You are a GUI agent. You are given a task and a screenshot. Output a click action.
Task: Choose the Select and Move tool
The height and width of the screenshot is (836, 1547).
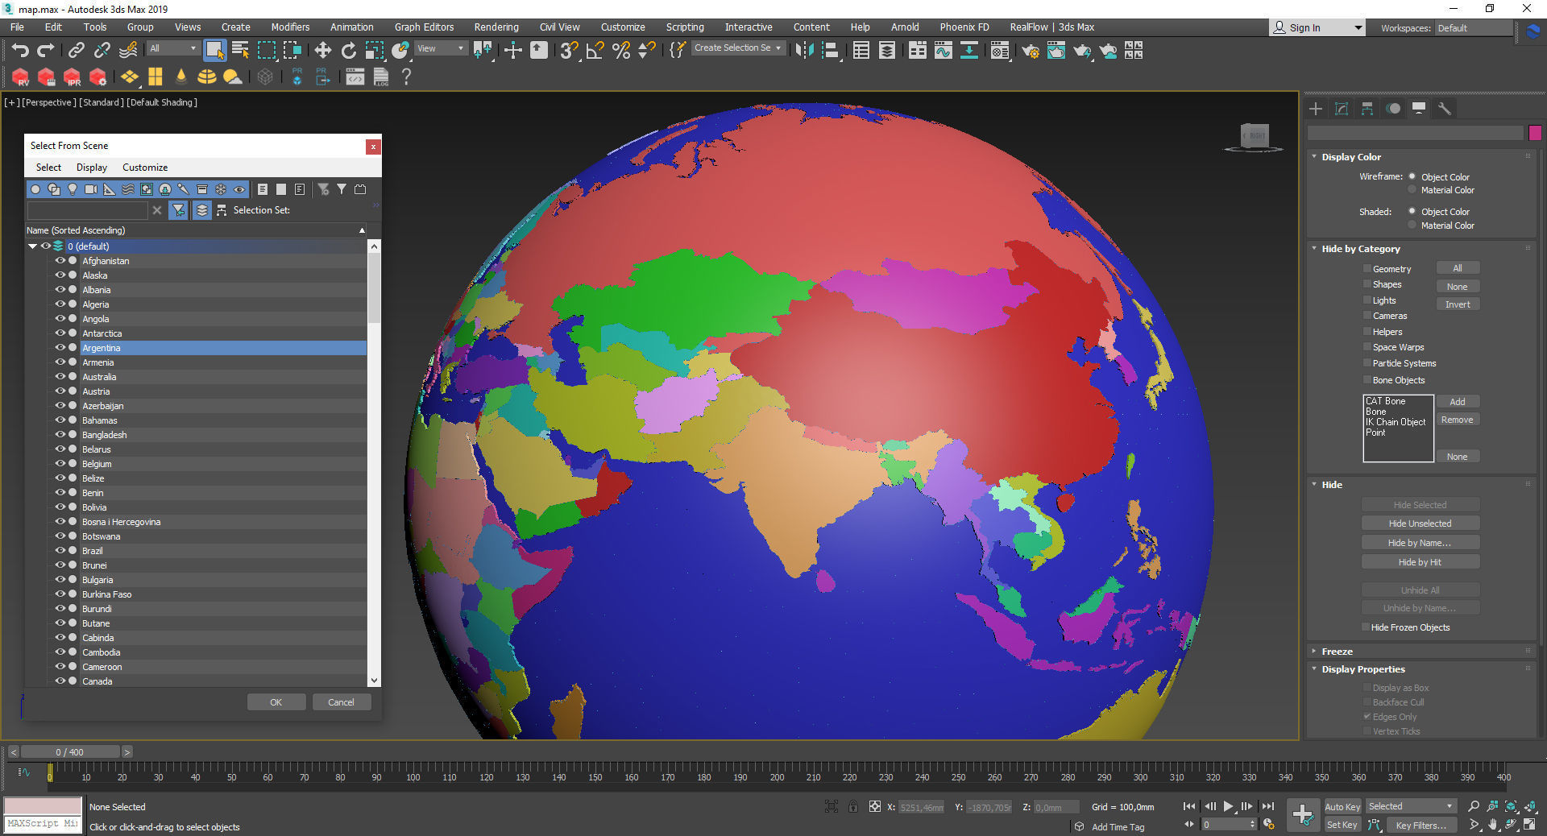tap(323, 51)
